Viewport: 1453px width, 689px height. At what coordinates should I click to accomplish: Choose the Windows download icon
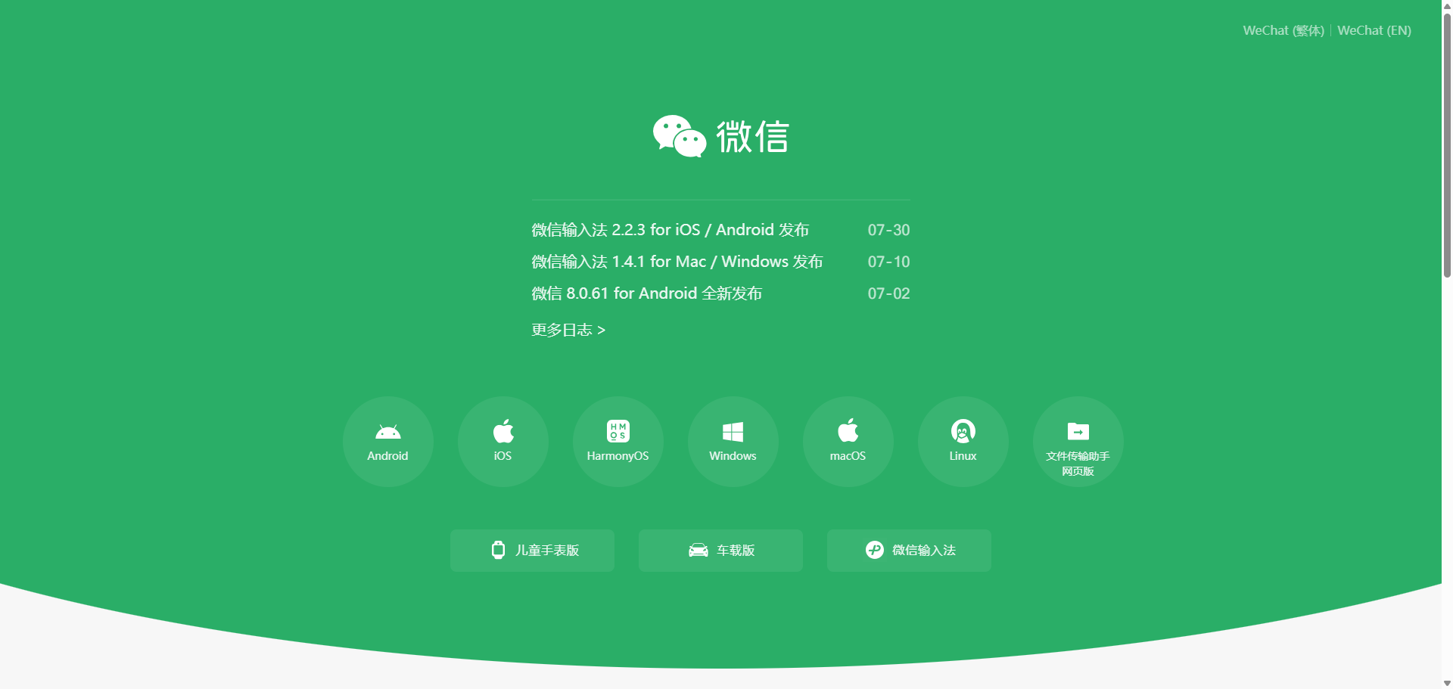[733, 442]
